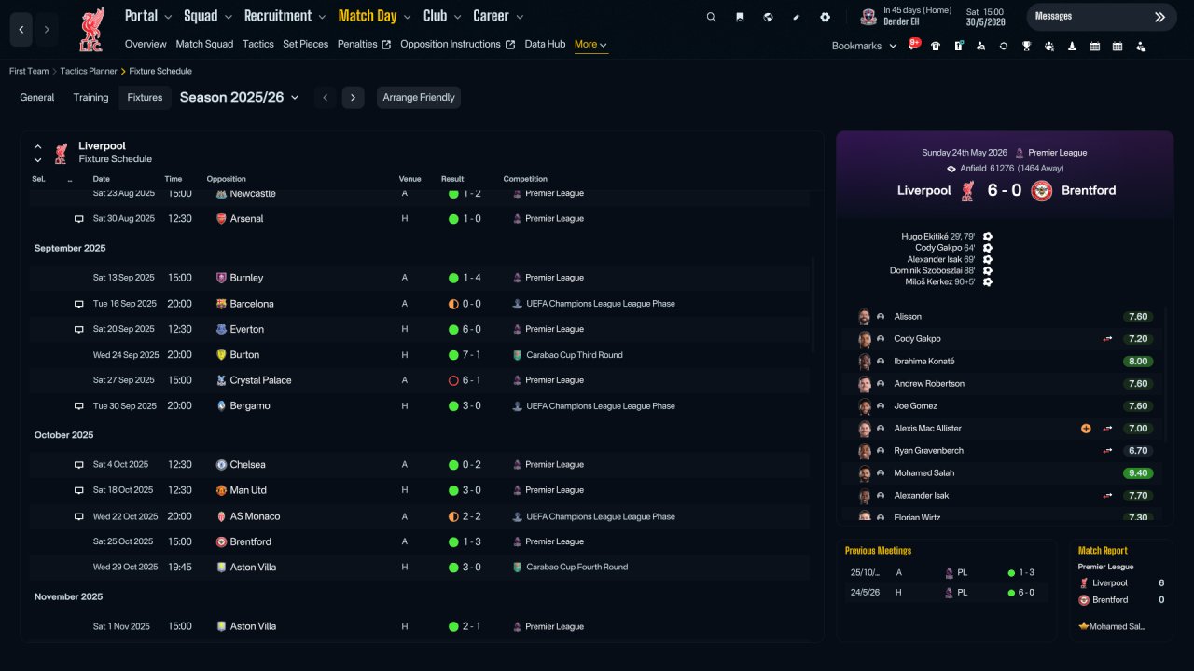Click the Liverpool club crest in the top left

pos(91,30)
